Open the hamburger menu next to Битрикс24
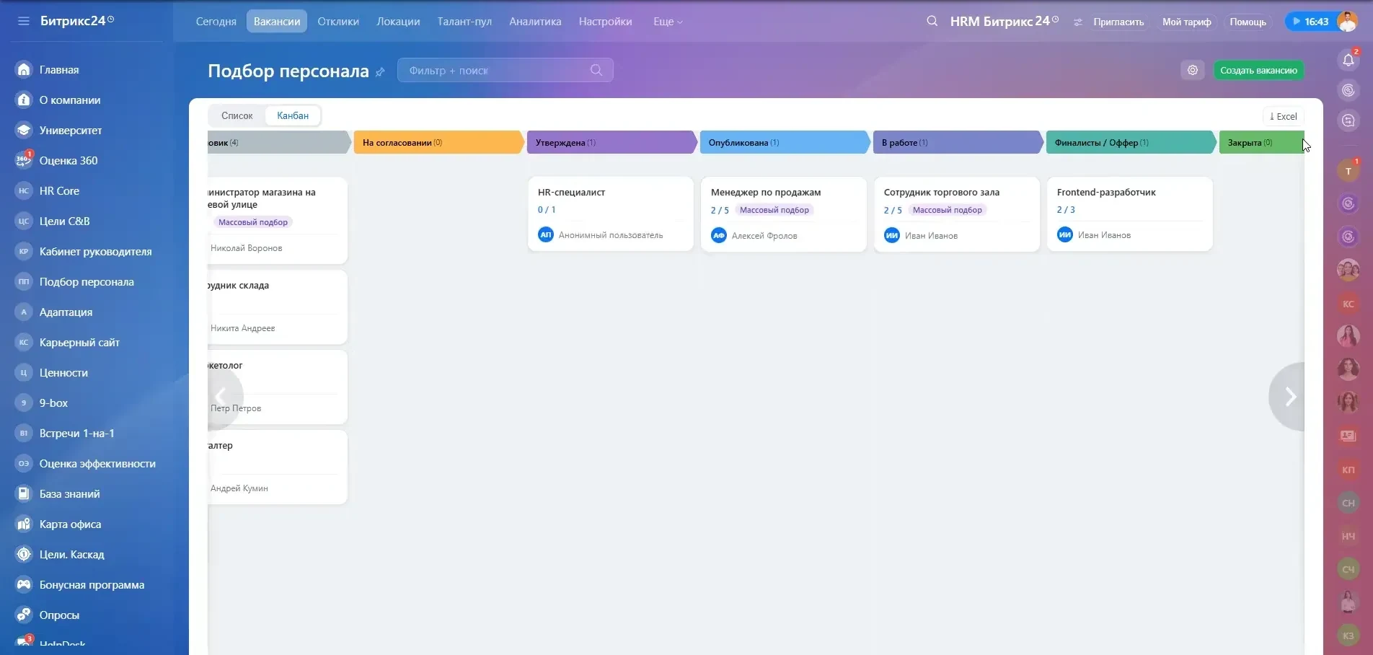Screen dimensions: 1373x655 click(x=24, y=21)
